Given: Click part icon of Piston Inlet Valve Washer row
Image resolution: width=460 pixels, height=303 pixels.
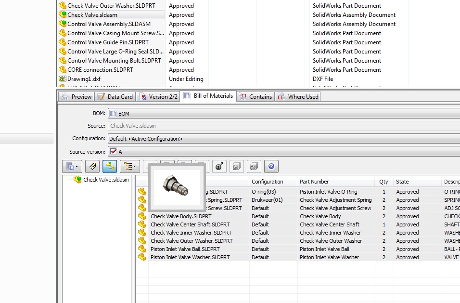Looking at the screenshot, I should coord(142,257).
